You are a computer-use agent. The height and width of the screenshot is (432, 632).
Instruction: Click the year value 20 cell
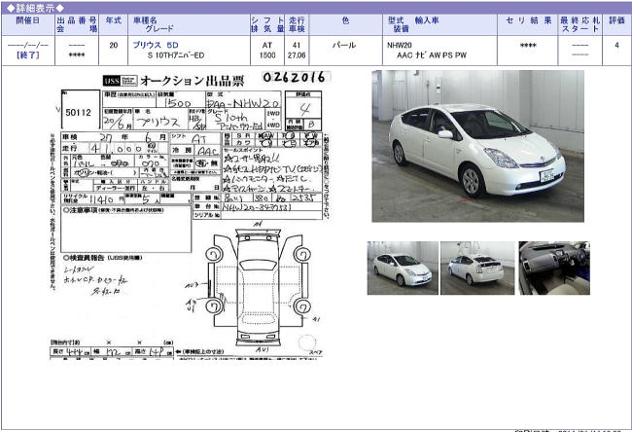click(113, 51)
